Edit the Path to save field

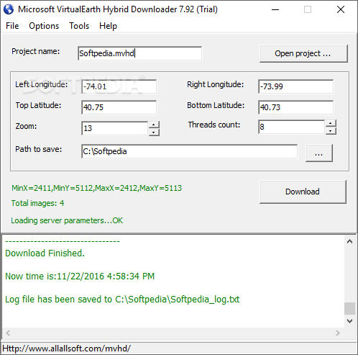(x=189, y=151)
